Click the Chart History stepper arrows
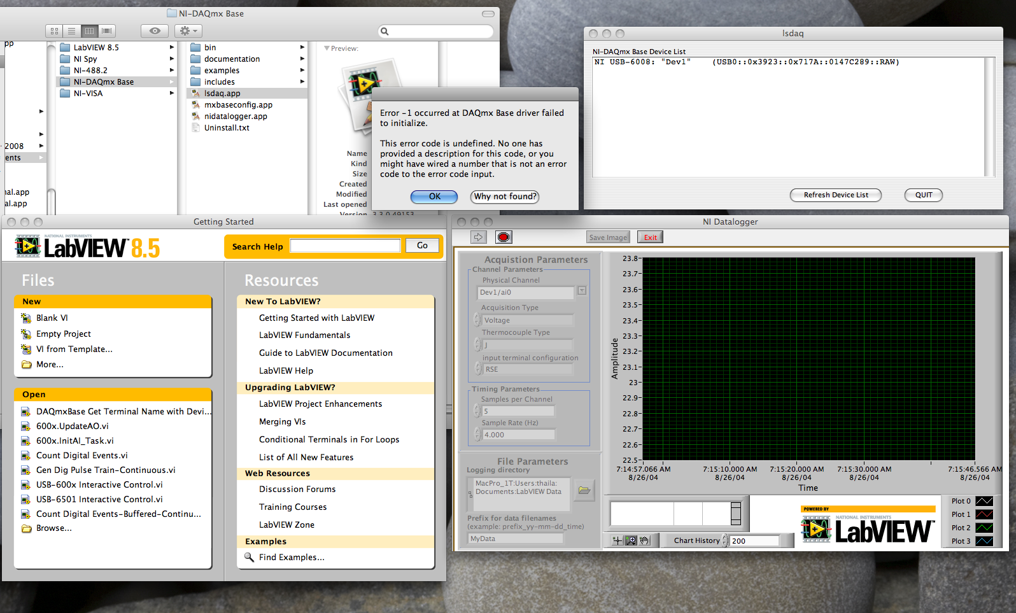Screen dimensions: 1016x613 click(725, 540)
